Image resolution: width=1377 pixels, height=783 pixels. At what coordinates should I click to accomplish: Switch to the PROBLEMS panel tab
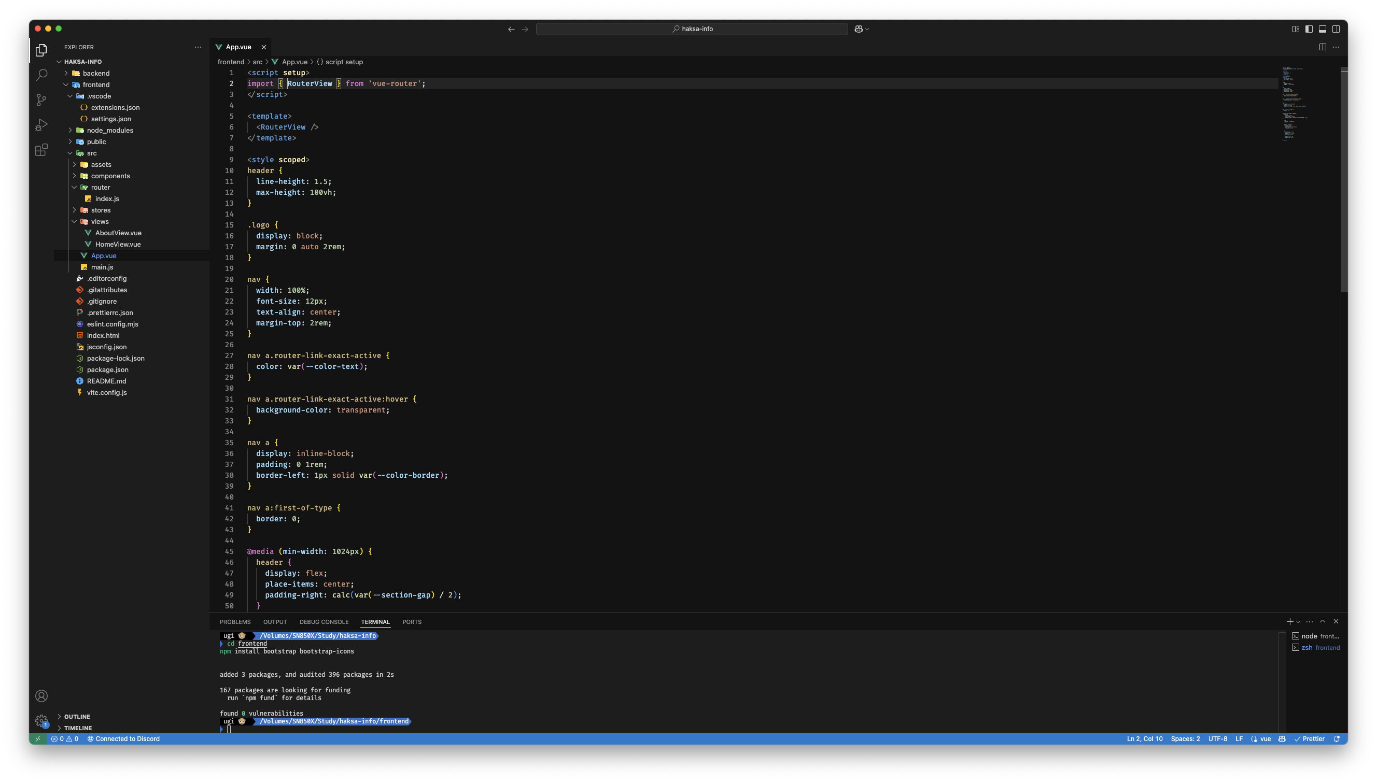pyautogui.click(x=234, y=622)
